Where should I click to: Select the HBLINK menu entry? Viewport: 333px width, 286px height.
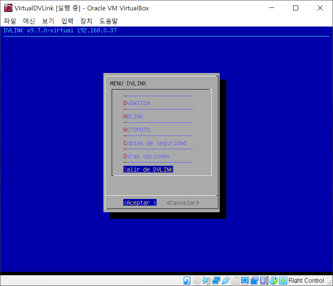point(133,116)
